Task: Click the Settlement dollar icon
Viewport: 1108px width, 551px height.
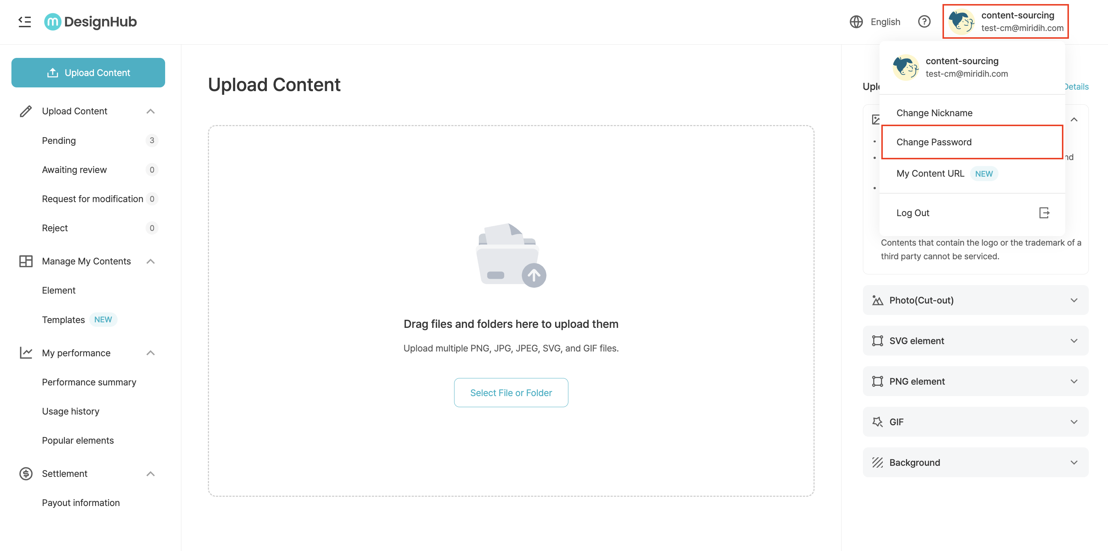Action: click(26, 474)
